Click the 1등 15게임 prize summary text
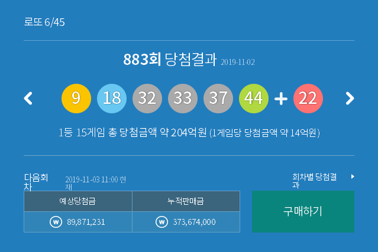The image size is (378, 252). 189,133
